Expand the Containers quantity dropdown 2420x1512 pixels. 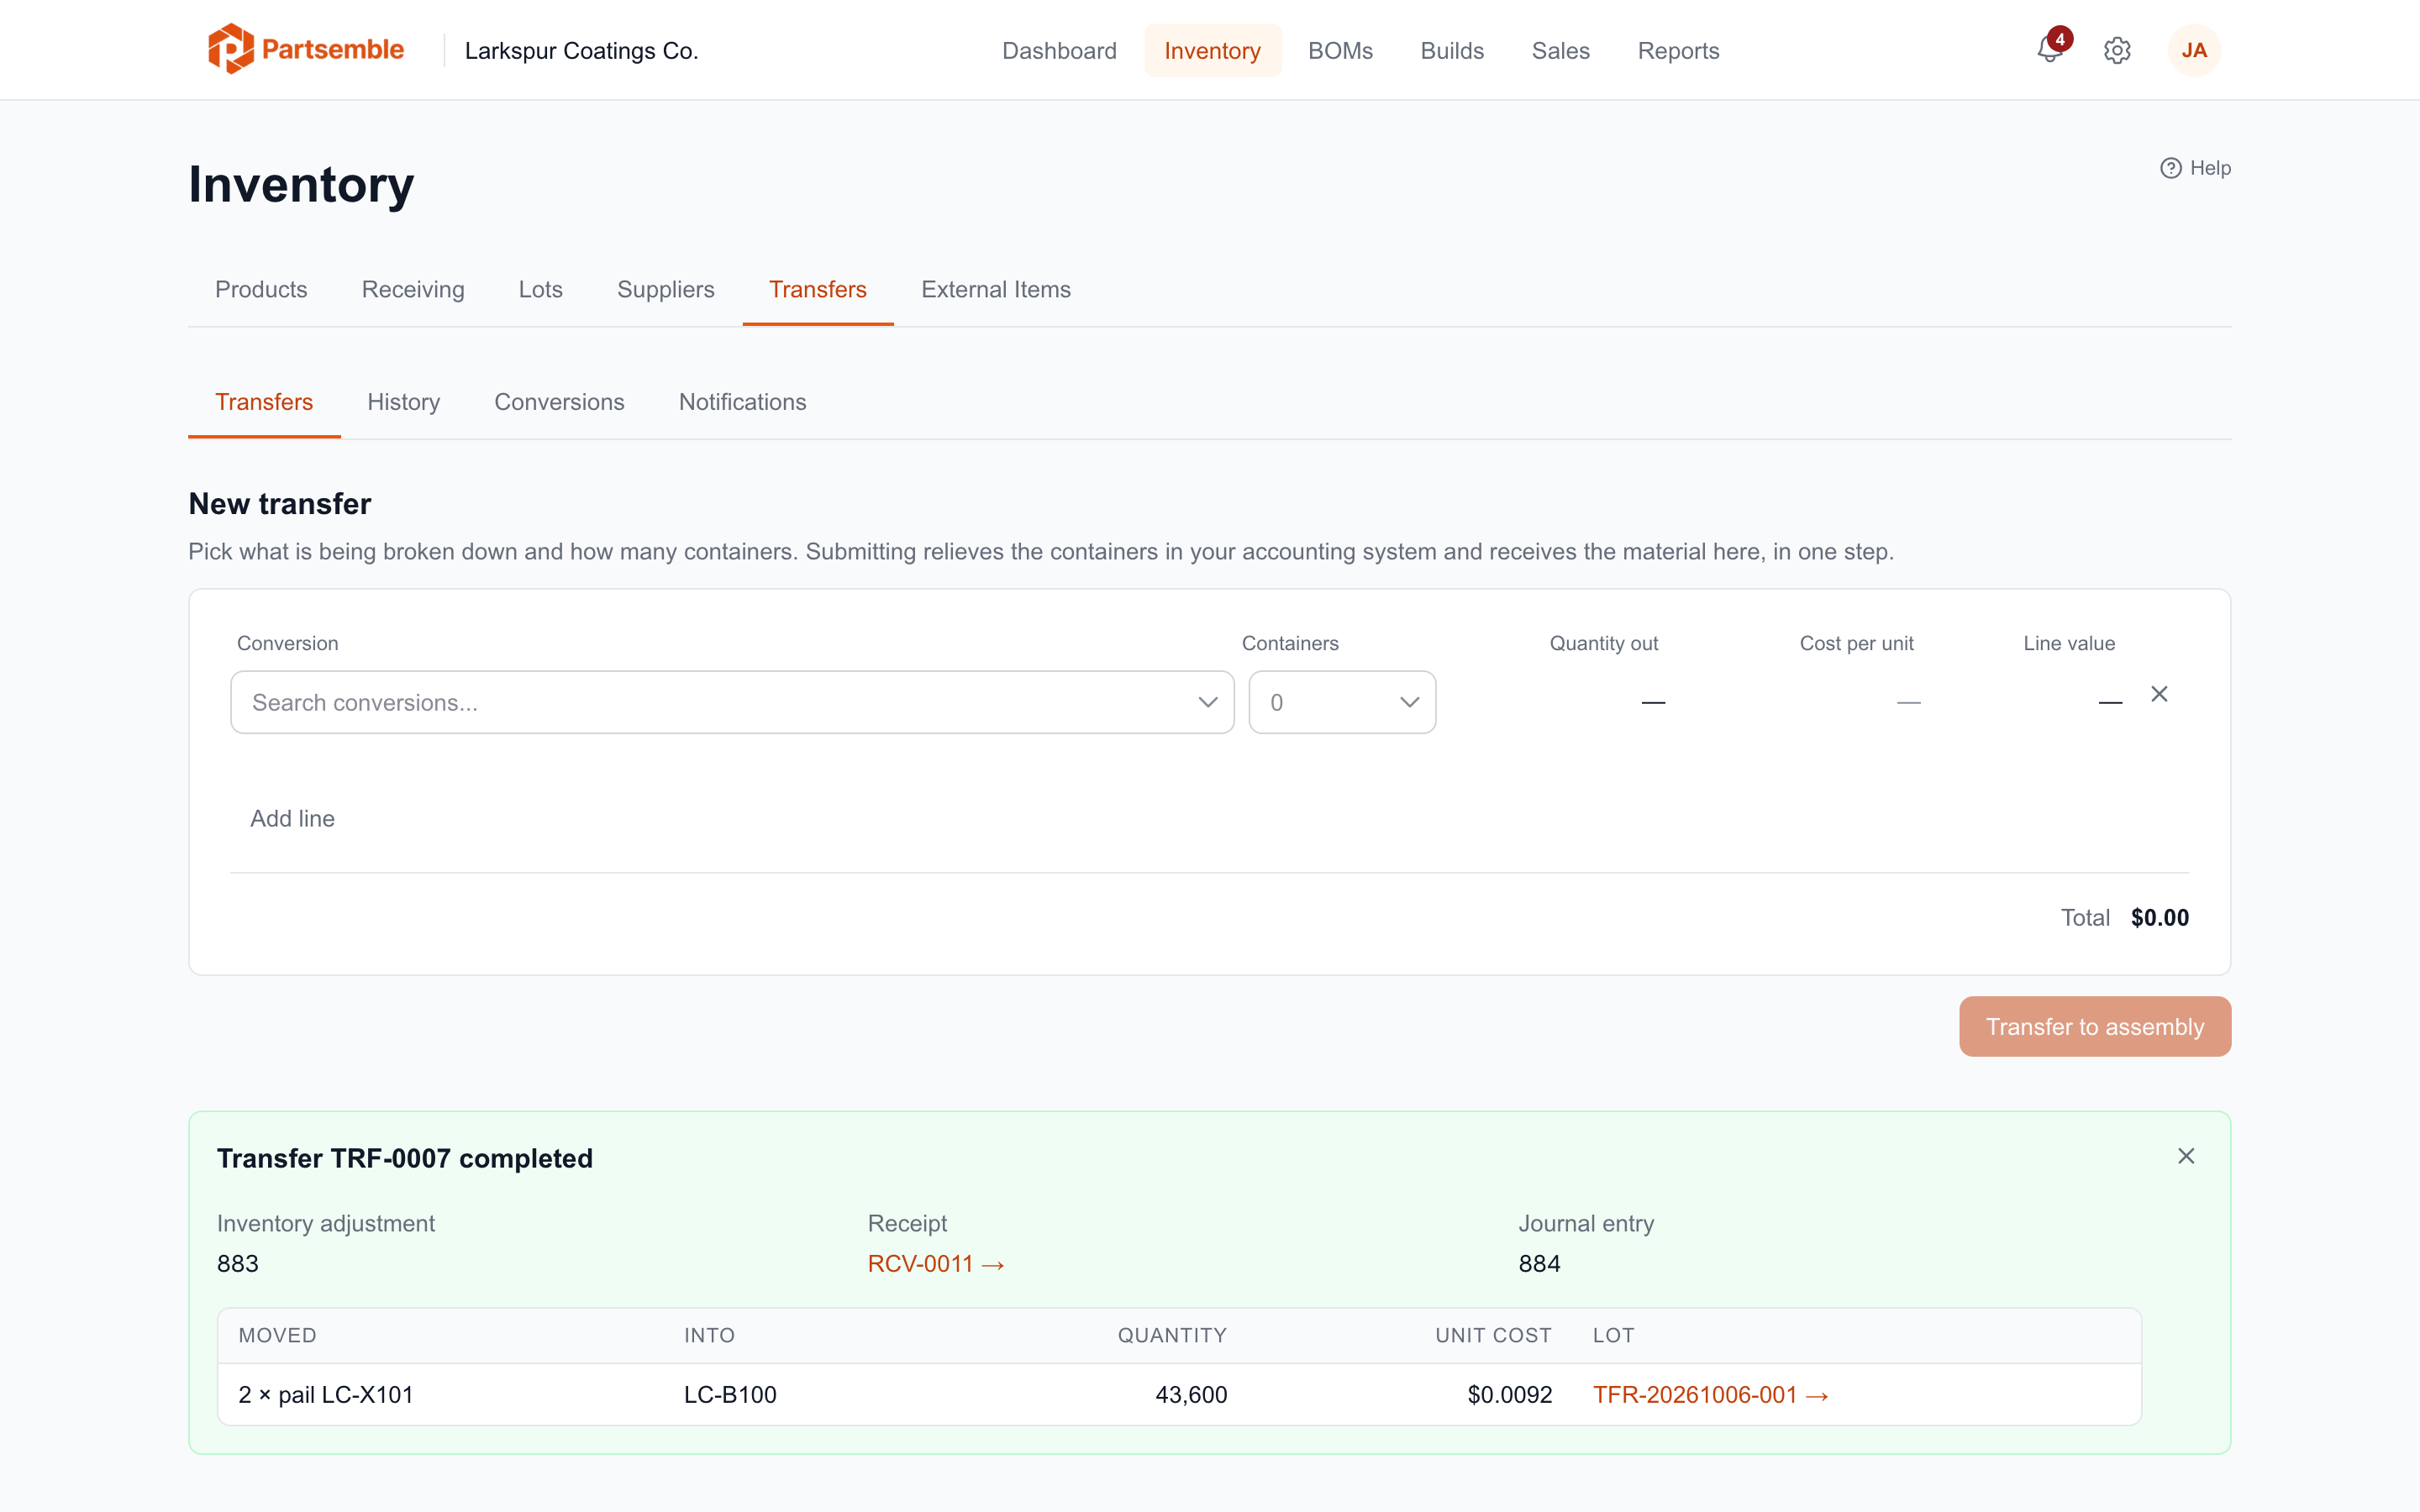pyautogui.click(x=1342, y=702)
